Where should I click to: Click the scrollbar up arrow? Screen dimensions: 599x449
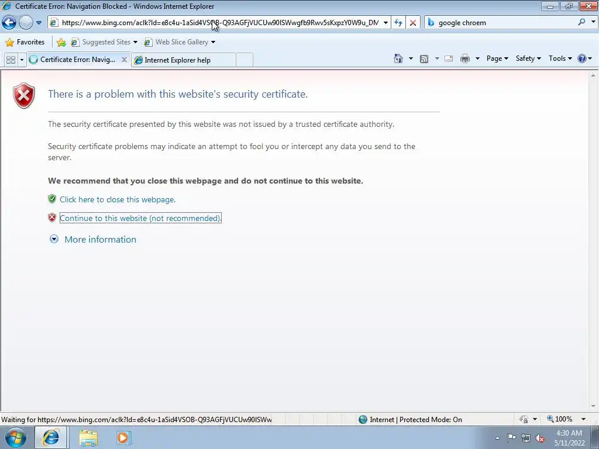pyautogui.click(x=593, y=75)
